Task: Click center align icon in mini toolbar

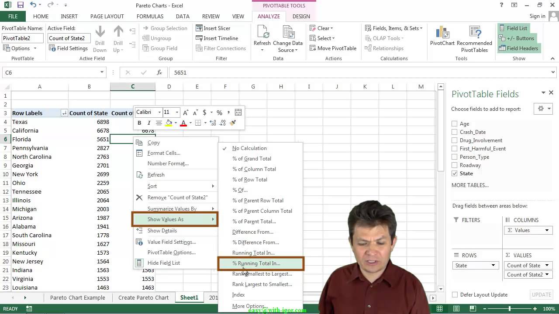Action: tap(159, 123)
